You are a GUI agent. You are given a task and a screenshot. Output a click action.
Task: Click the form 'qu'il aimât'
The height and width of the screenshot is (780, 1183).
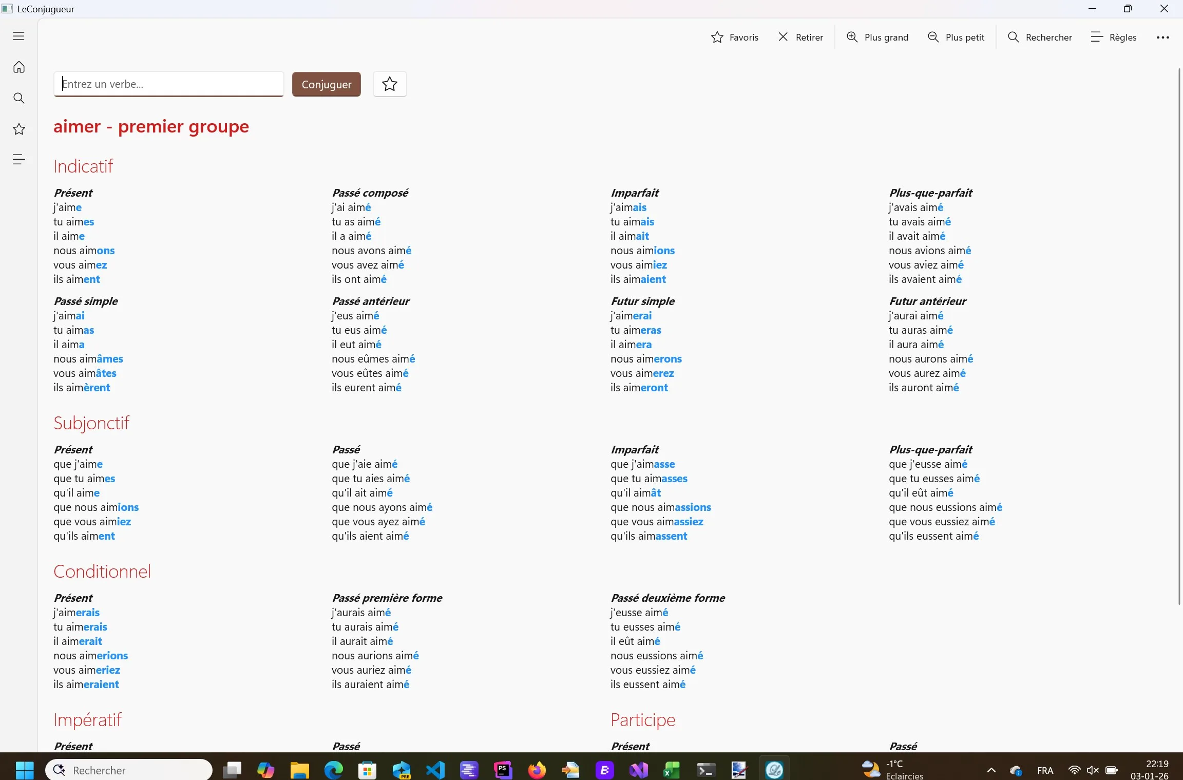pos(636,493)
